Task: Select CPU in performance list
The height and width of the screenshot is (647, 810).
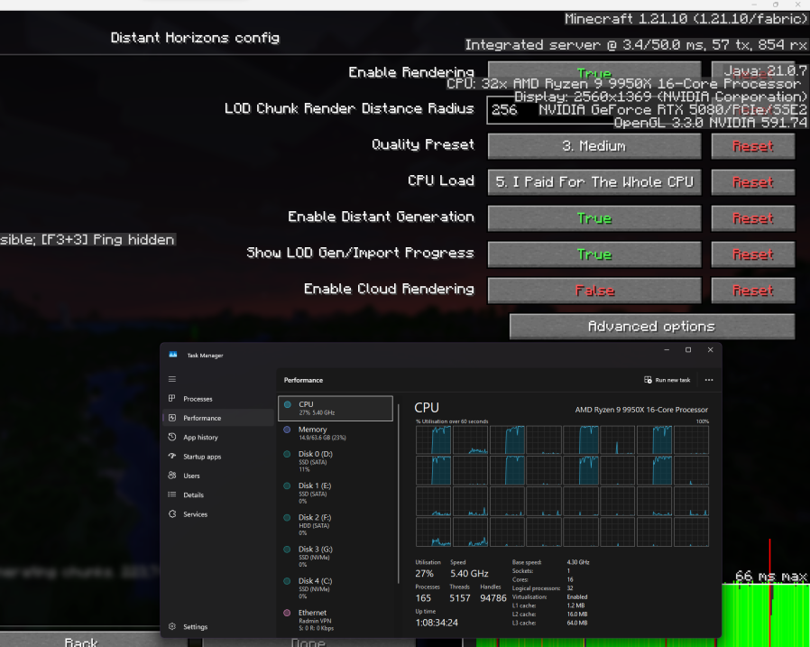Action: click(x=336, y=408)
